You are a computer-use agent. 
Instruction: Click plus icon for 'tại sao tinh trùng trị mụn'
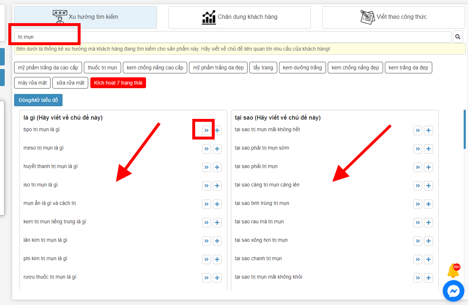click(x=428, y=204)
